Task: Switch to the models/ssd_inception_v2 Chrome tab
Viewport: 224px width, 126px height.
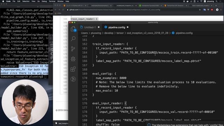Action: [x=125, y=6]
